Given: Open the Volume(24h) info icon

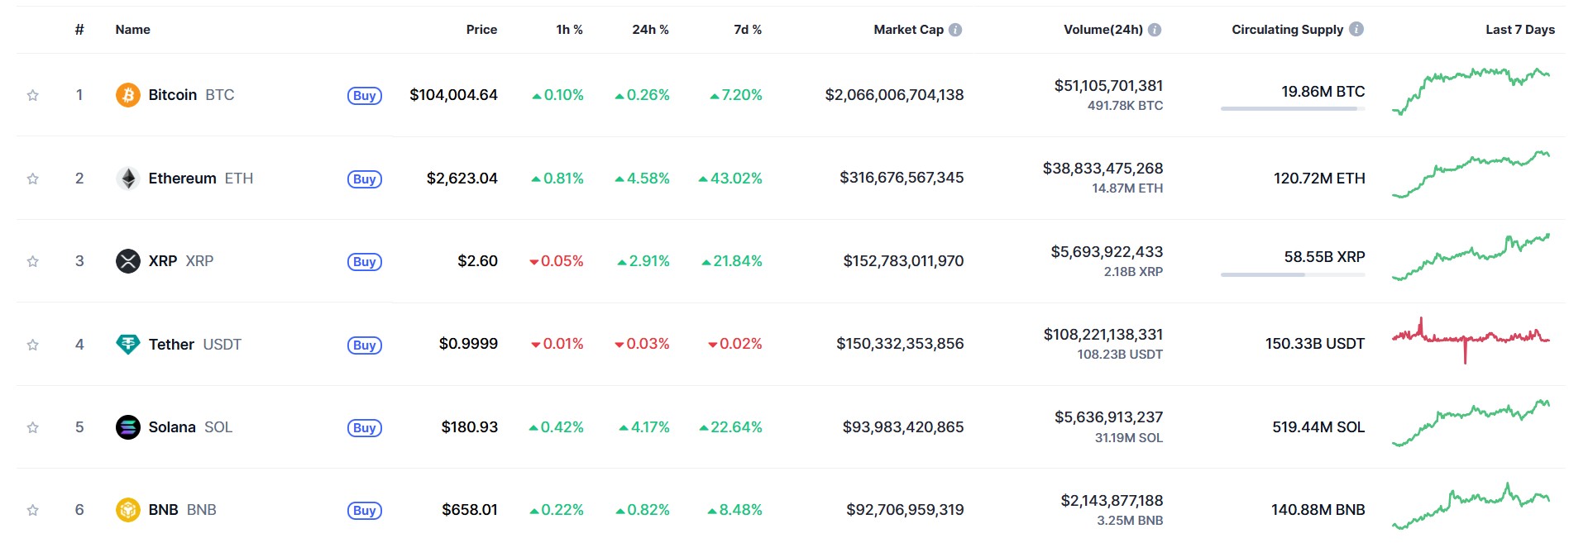Looking at the screenshot, I should click(1155, 30).
